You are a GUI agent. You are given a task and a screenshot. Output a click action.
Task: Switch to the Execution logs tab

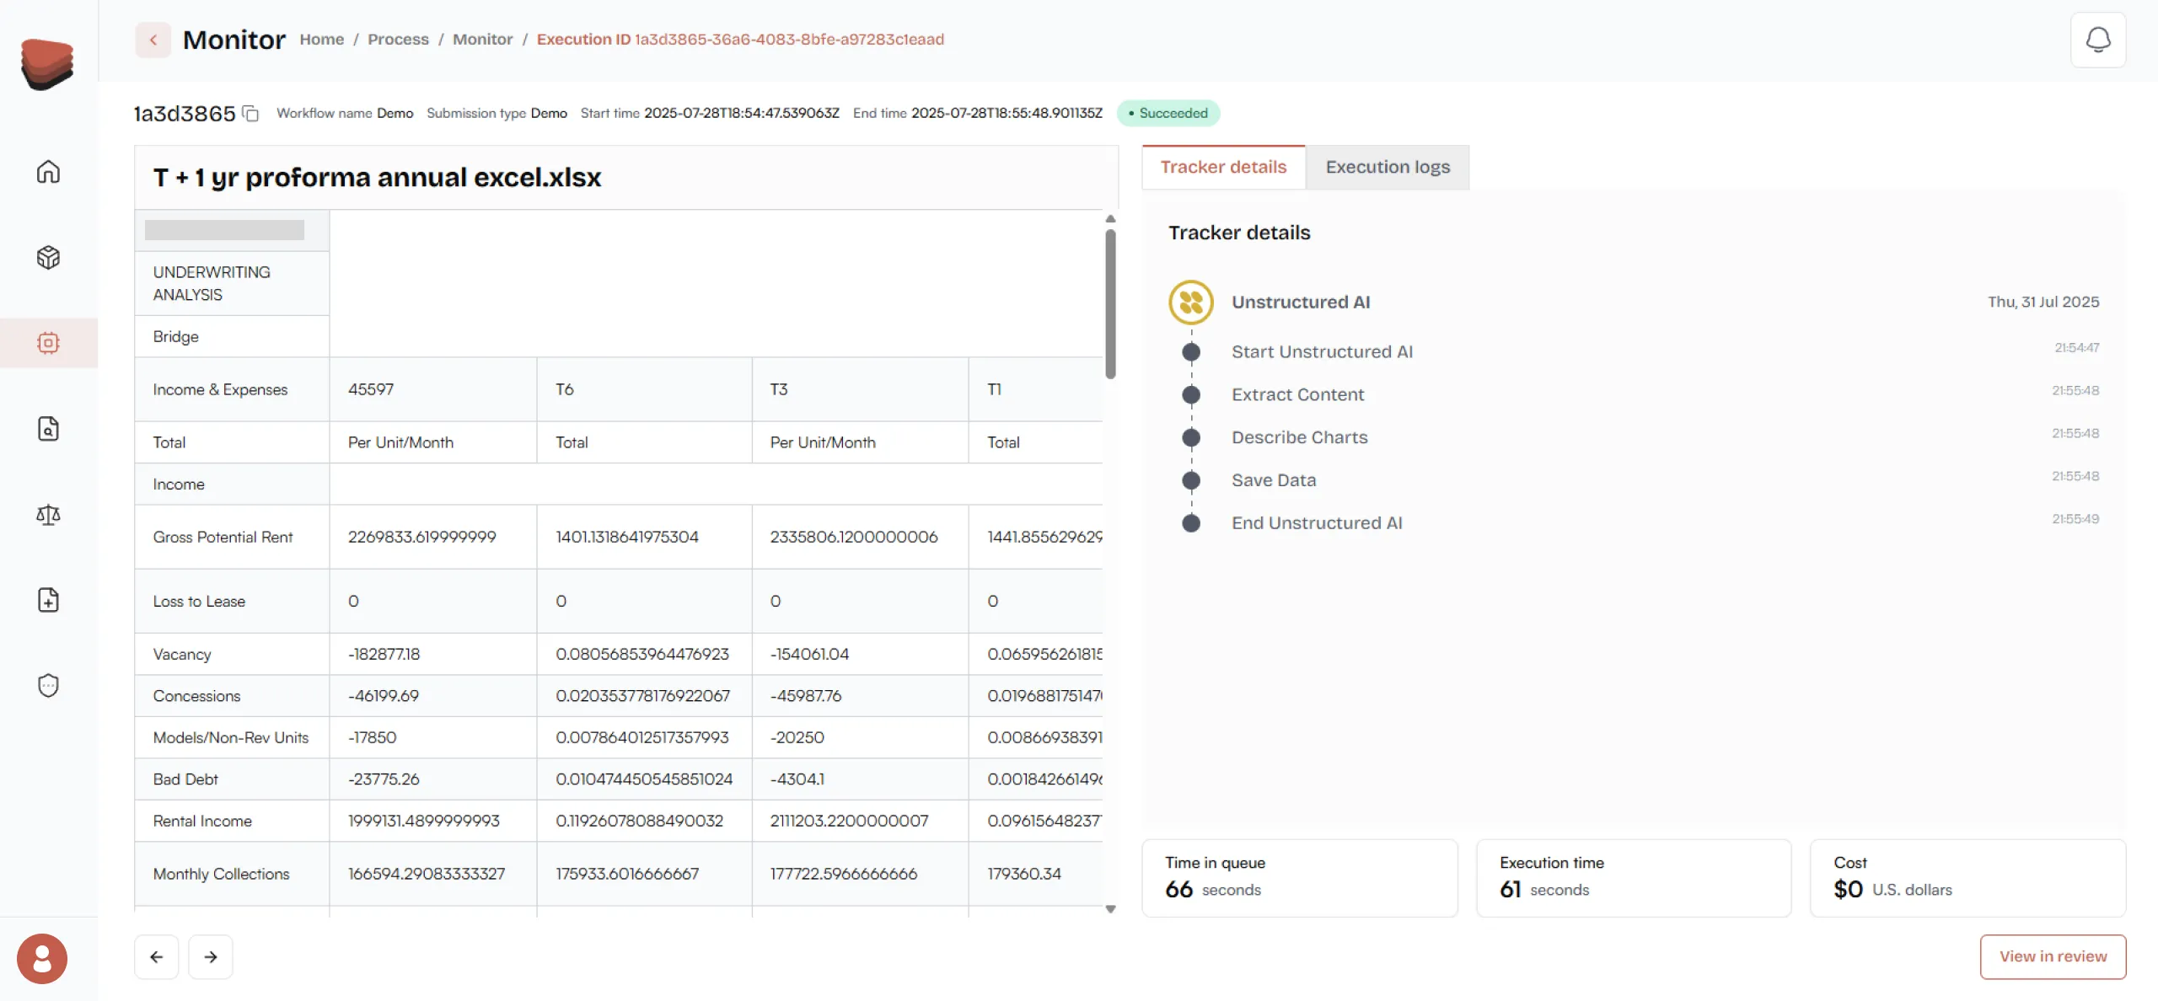click(1388, 167)
